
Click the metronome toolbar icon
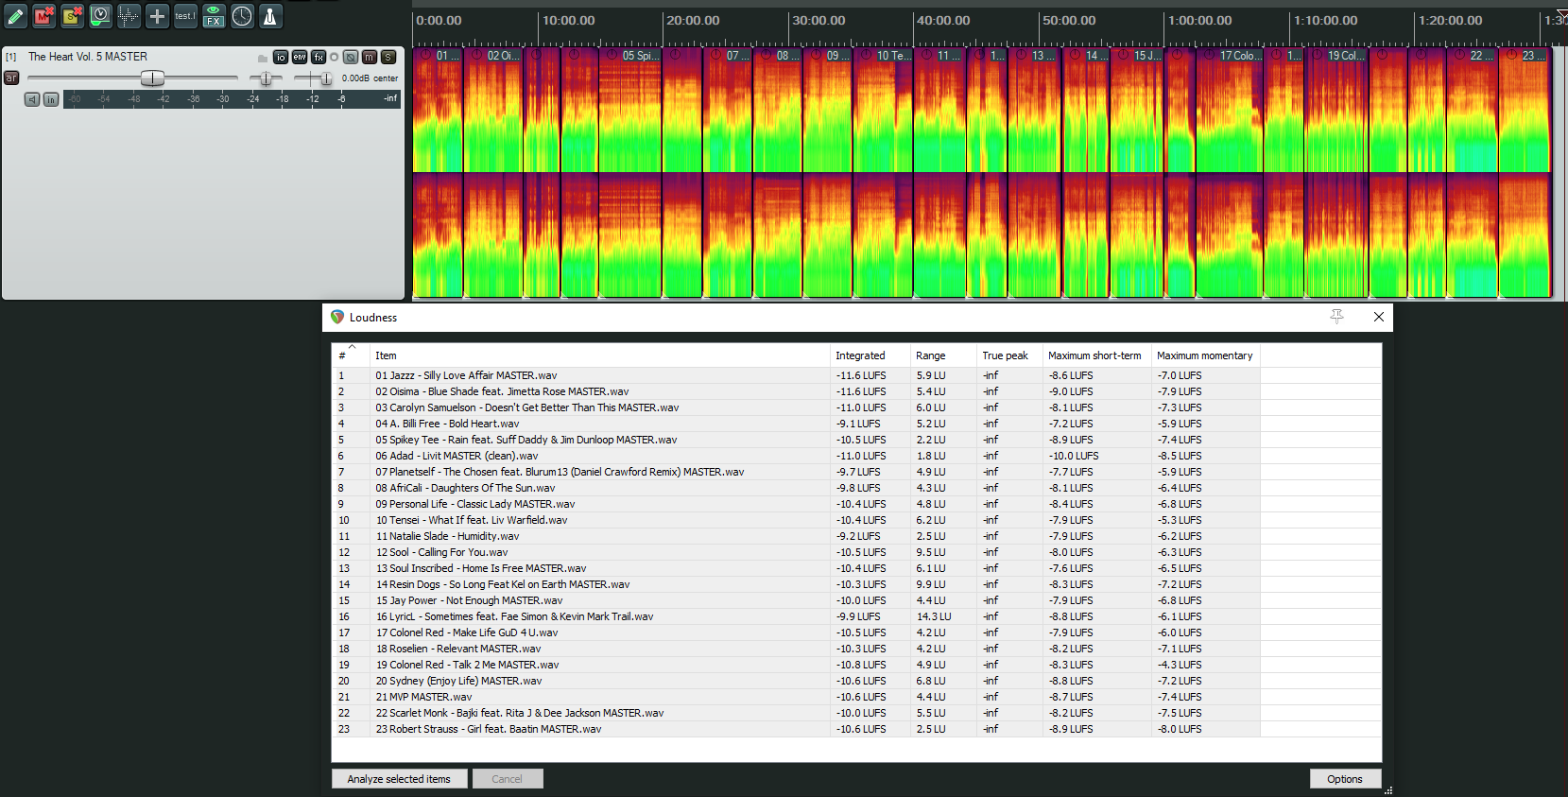coord(269,16)
